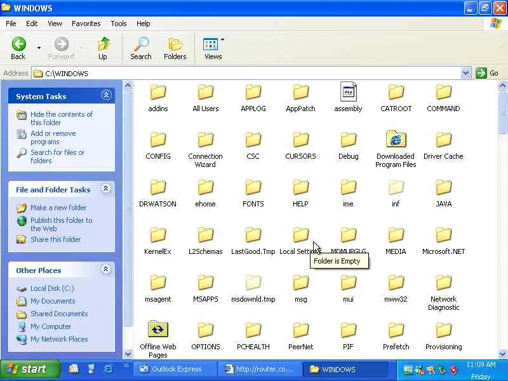
Task: Click Search for files or folders
Action: pyautogui.click(x=57, y=156)
